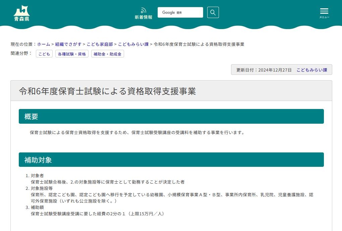Viewport: 342px width, 231px height.
Task: Navigate to ホーム in the breadcrumb
Action: click(x=43, y=44)
